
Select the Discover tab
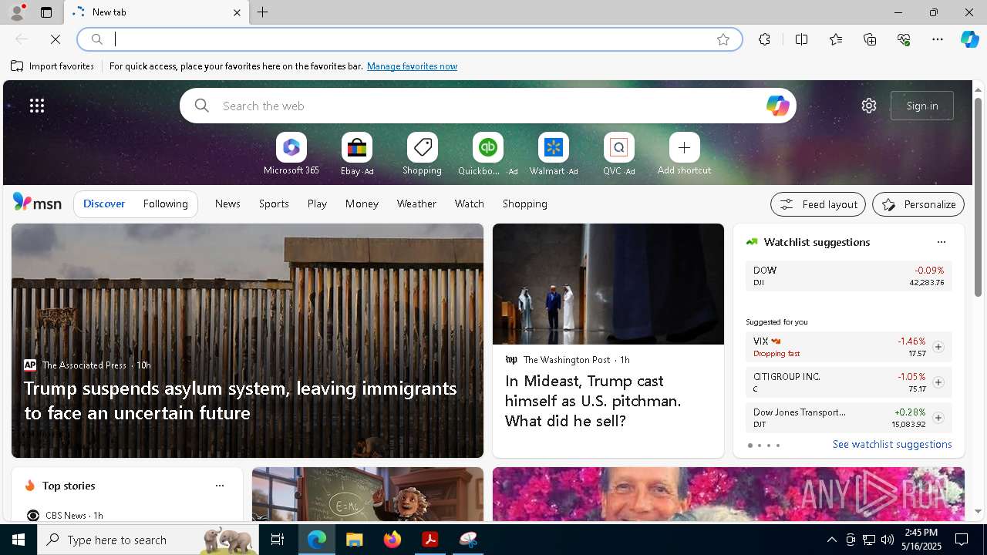pyautogui.click(x=104, y=203)
